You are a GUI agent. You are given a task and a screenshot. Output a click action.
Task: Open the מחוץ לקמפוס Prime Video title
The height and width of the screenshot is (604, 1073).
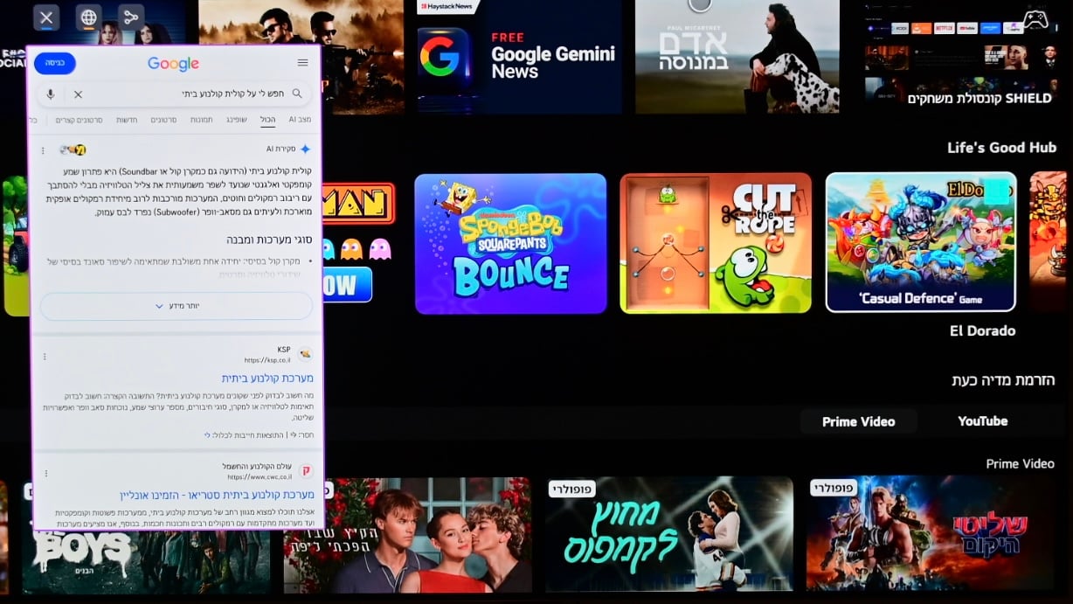click(668, 534)
